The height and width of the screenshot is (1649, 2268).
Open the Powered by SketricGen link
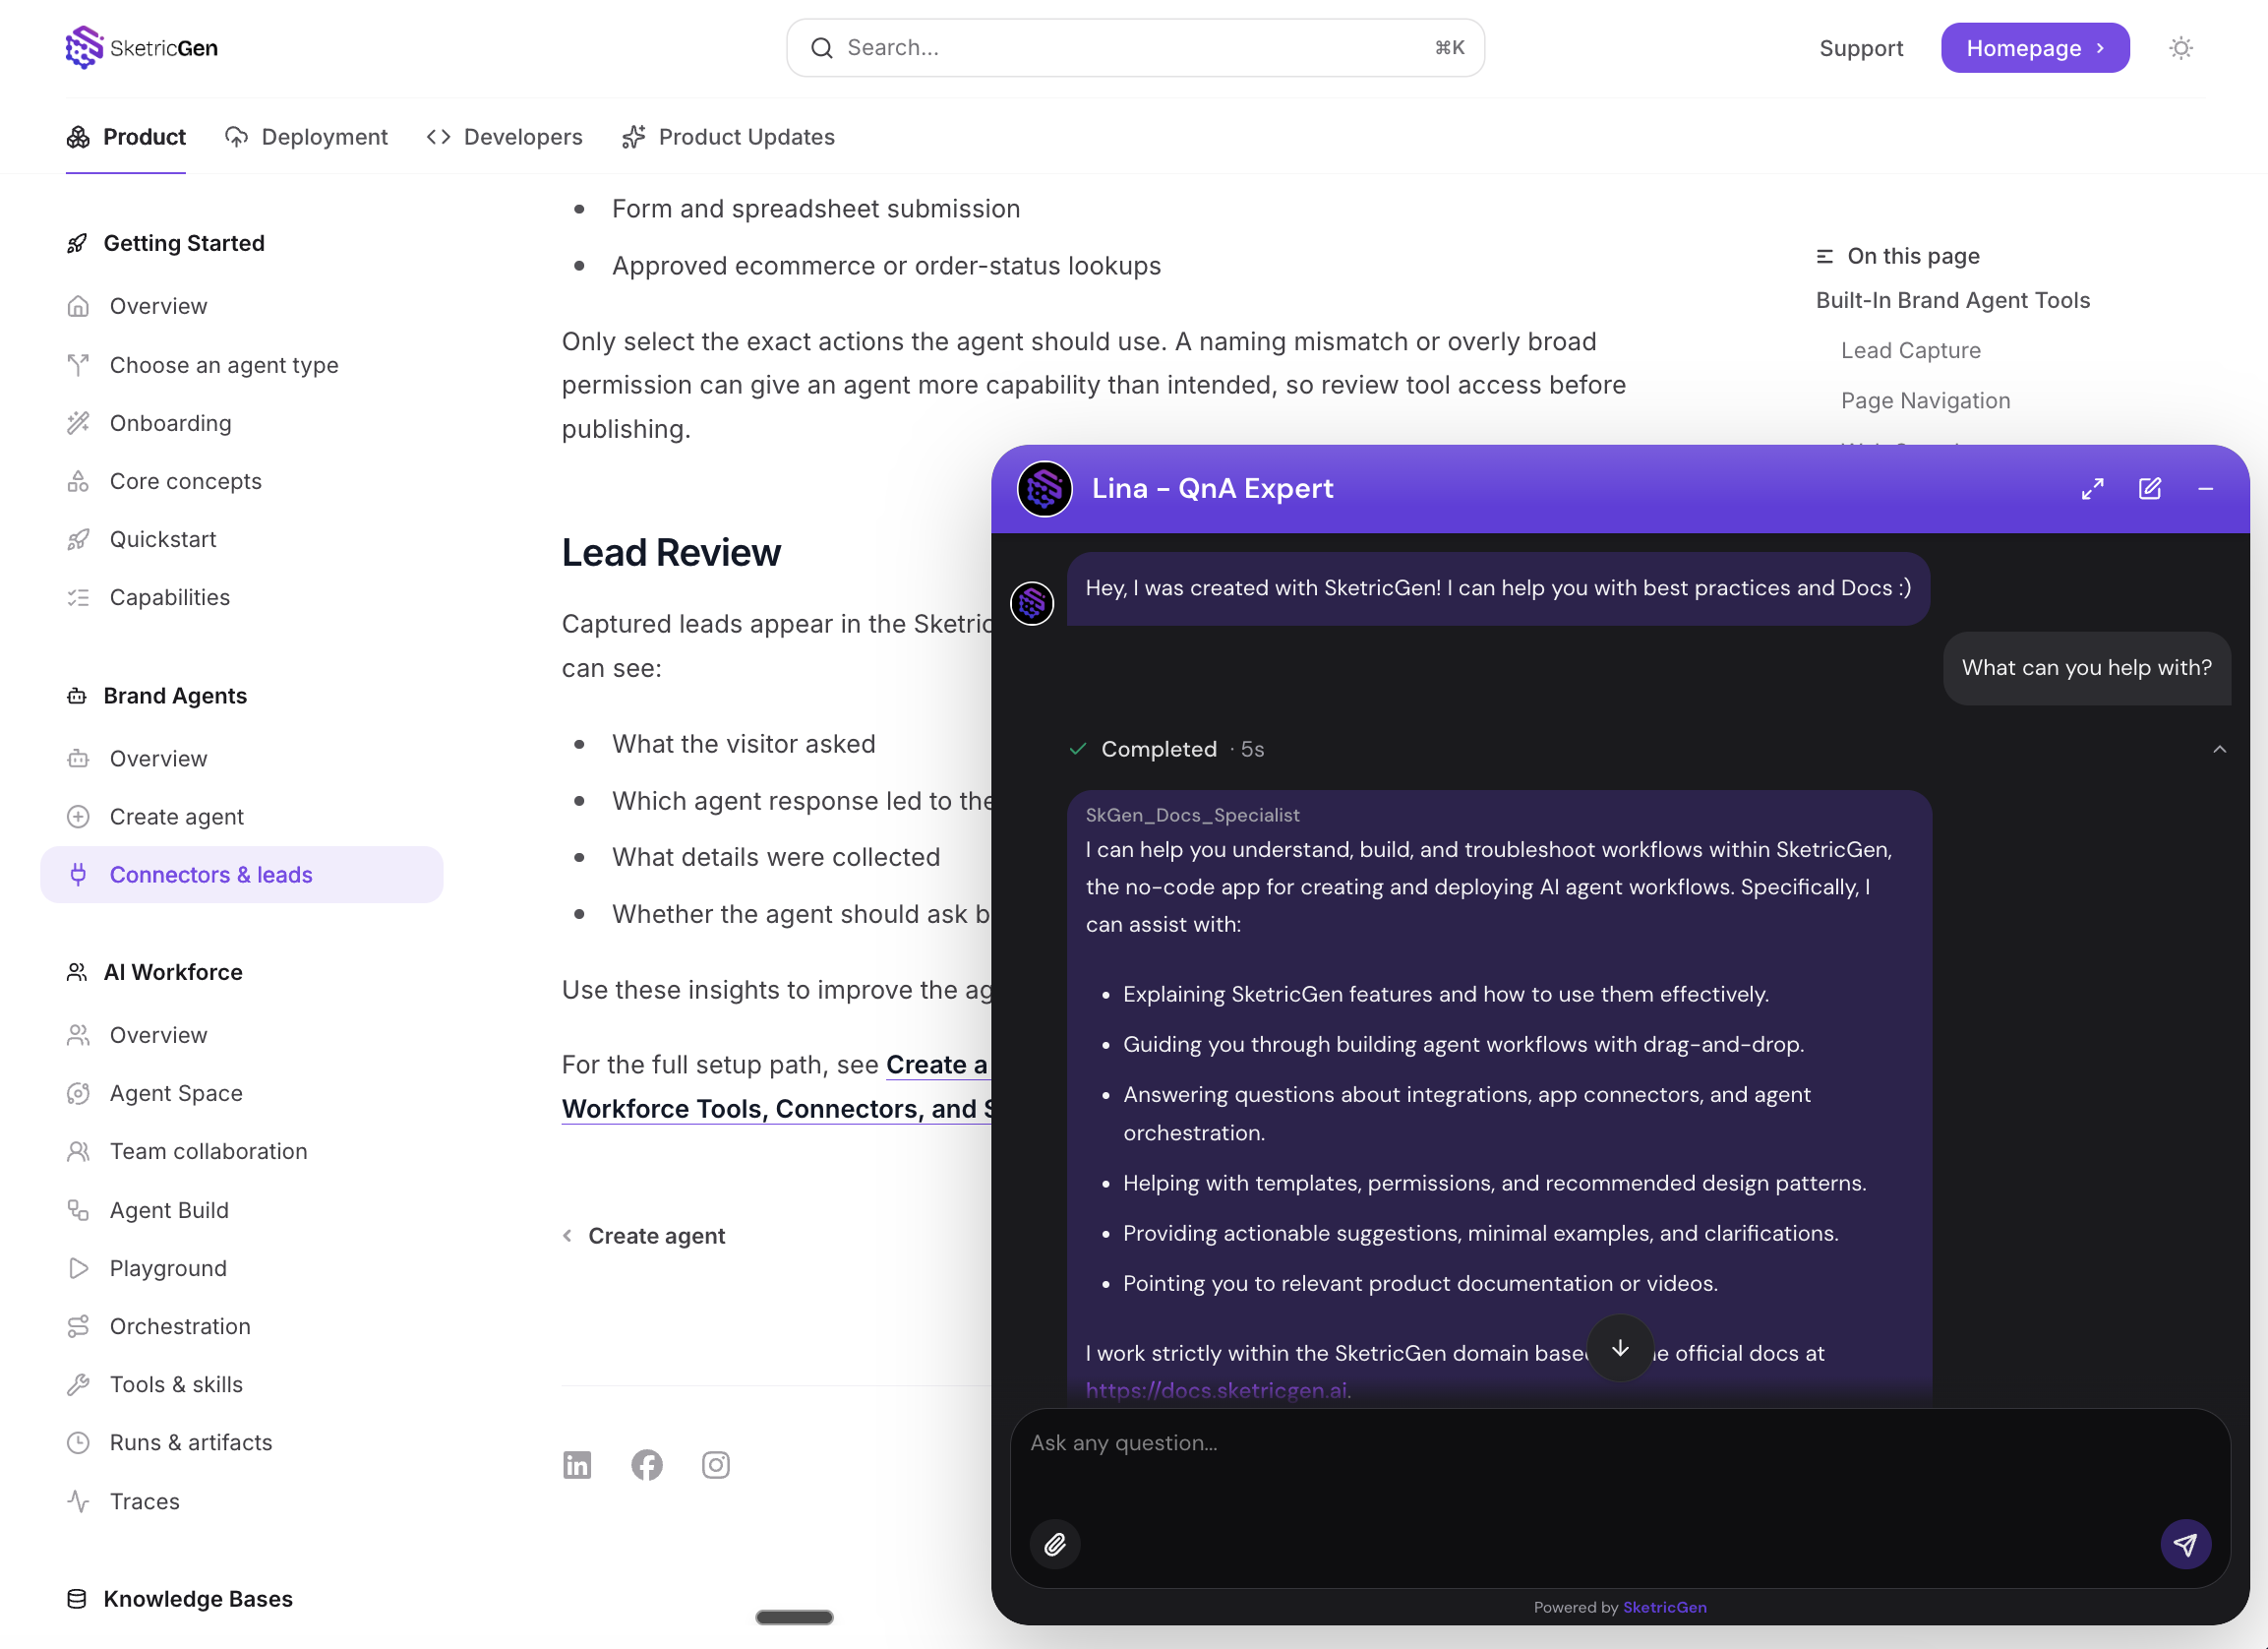pyautogui.click(x=1664, y=1607)
